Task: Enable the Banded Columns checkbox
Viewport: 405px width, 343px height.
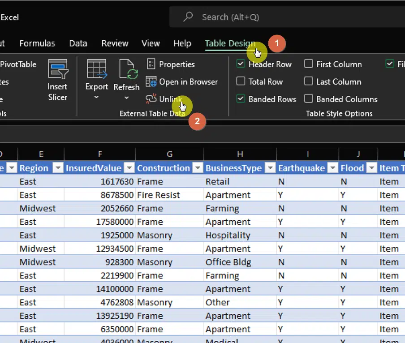Action: click(x=309, y=99)
